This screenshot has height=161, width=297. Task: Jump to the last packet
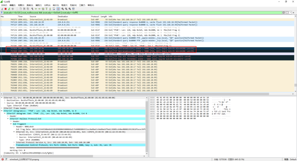pos(50,9)
